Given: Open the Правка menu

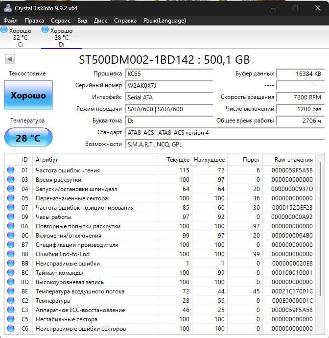Looking at the screenshot, I should 34,21.
